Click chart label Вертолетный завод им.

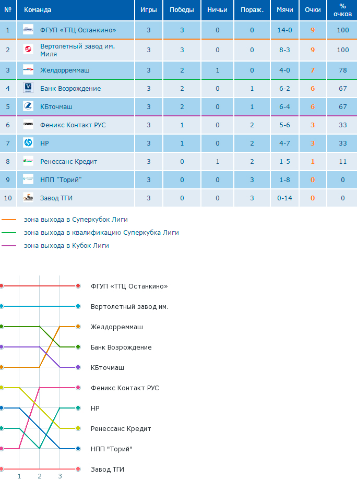tap(129, 307)
